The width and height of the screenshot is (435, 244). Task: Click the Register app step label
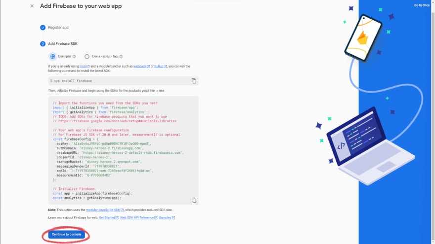[58, 28]
